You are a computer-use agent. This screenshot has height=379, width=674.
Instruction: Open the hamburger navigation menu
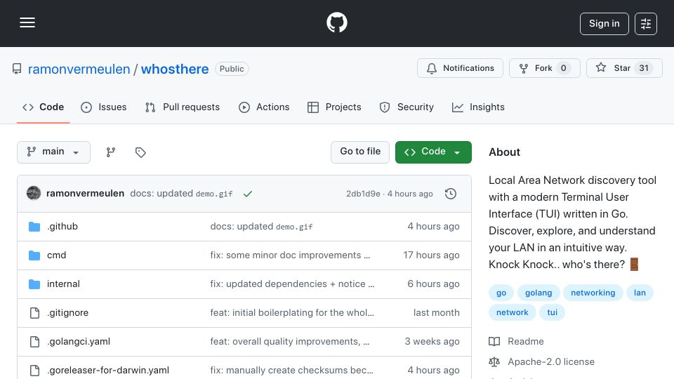pos(27,22)
